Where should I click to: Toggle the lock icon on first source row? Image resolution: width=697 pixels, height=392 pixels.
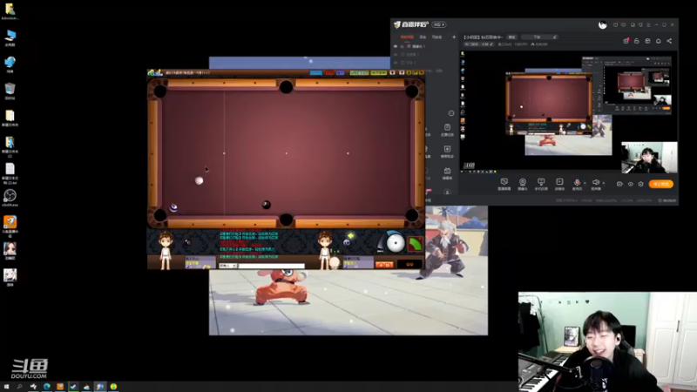tap(402, 46)
